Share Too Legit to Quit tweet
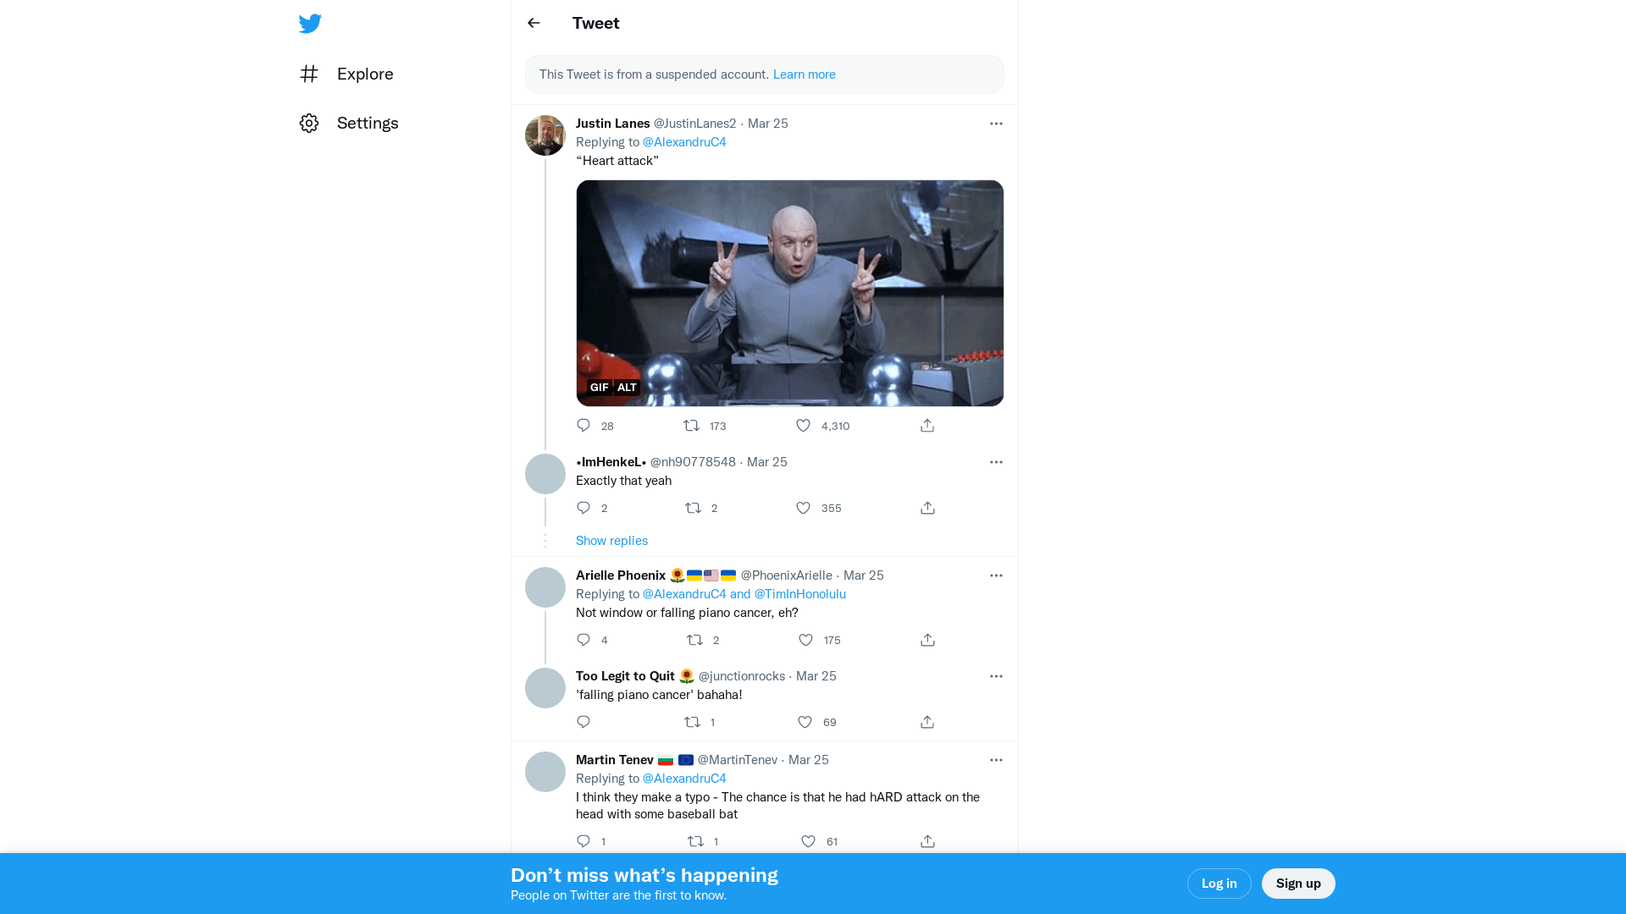 coord(927,722)
